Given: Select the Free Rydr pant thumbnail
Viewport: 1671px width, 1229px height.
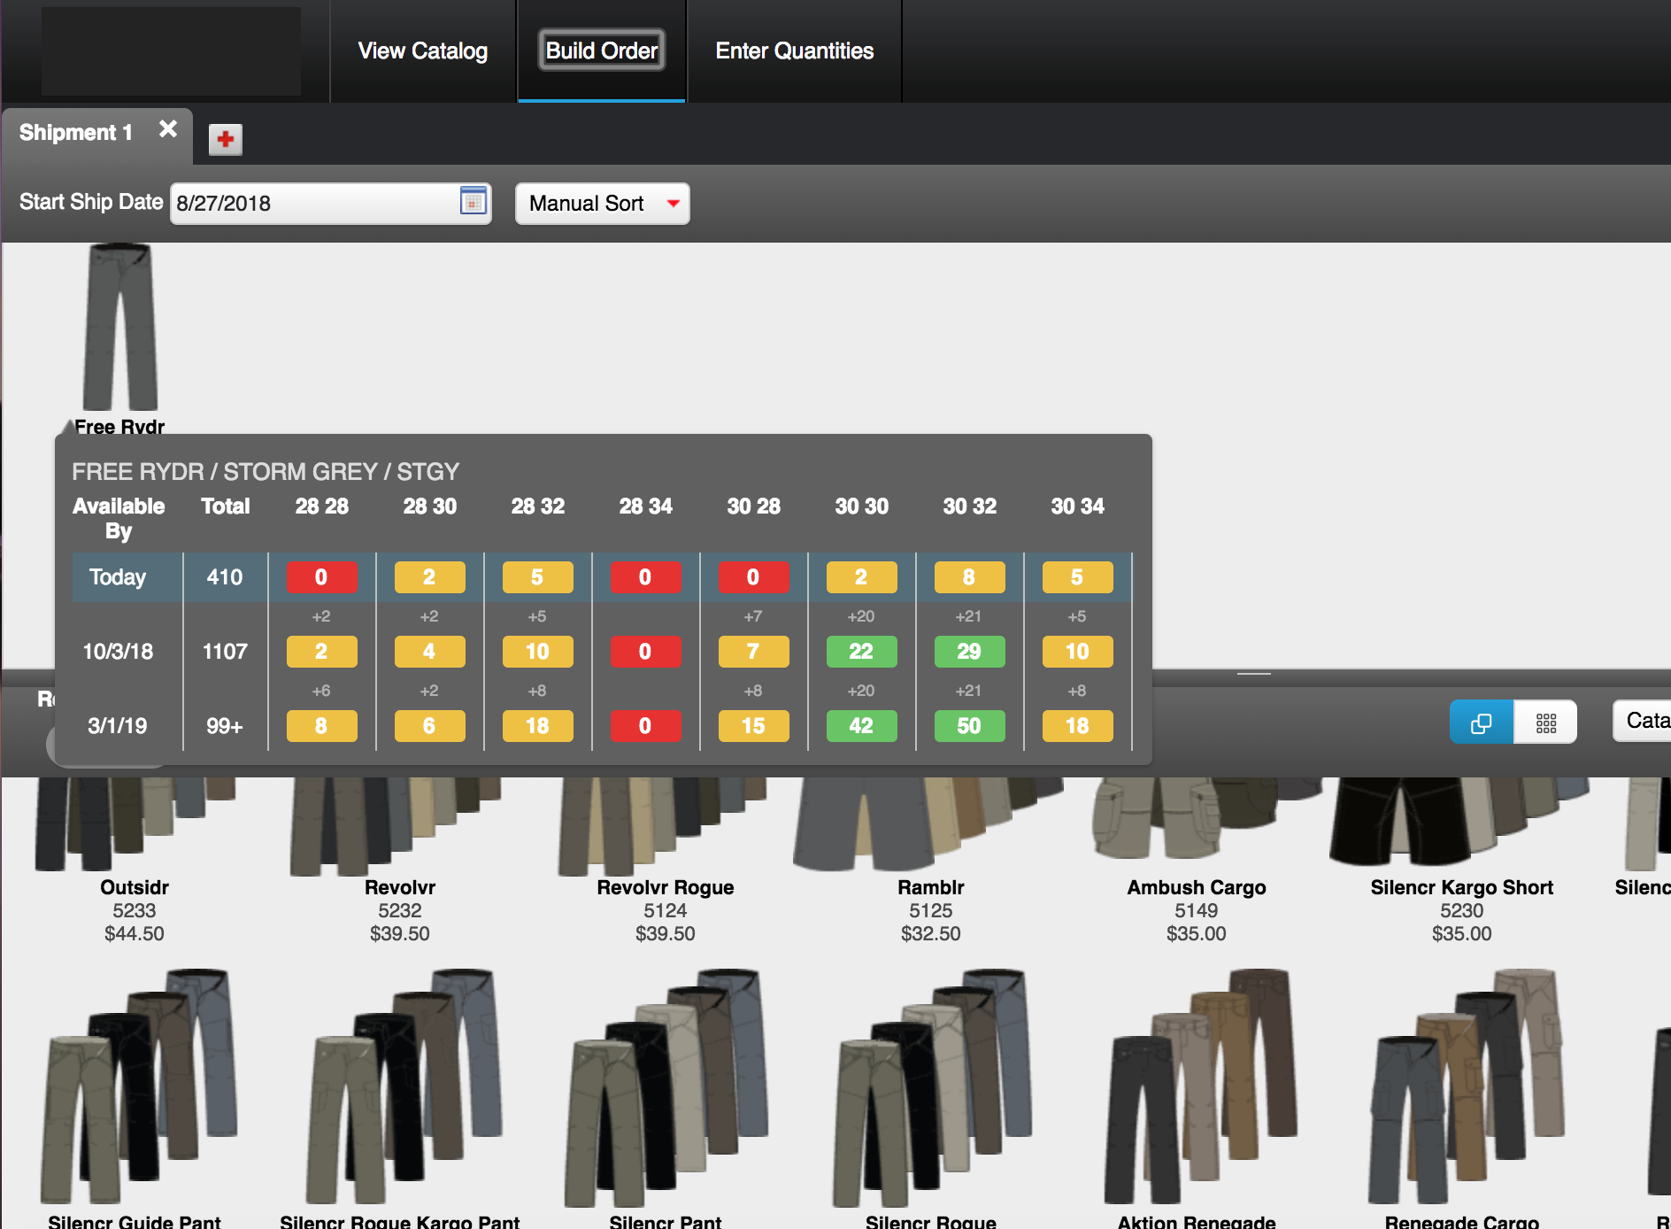Looking at the screenshot, I should point(120,328).
